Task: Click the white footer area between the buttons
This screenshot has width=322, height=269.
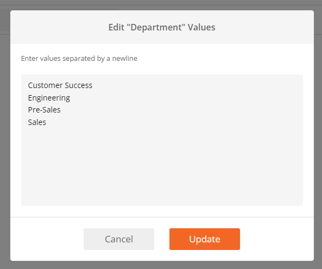Action: [x=162, y=239]
